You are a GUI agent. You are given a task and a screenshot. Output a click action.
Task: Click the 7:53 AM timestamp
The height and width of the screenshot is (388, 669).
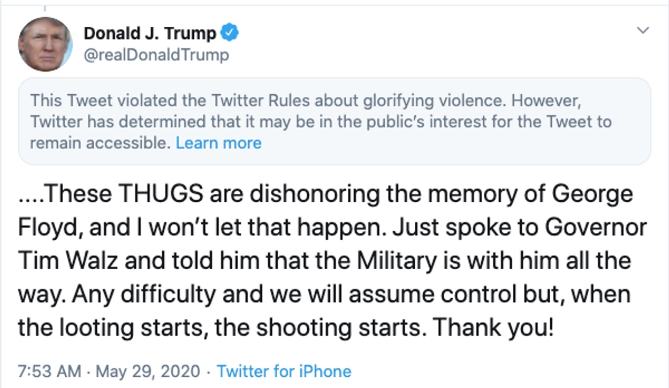[x=50, y=371]
